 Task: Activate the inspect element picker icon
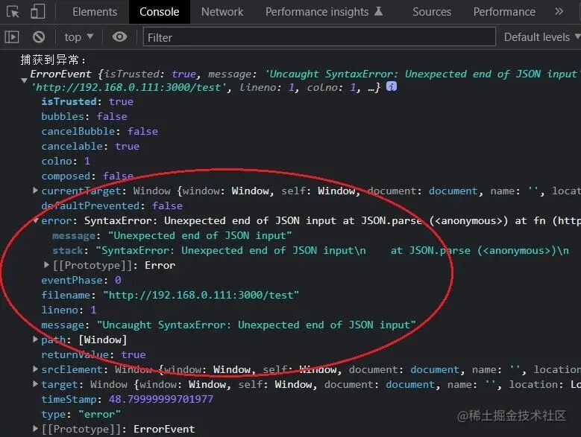pyautogui.click(x=13, y=12)
